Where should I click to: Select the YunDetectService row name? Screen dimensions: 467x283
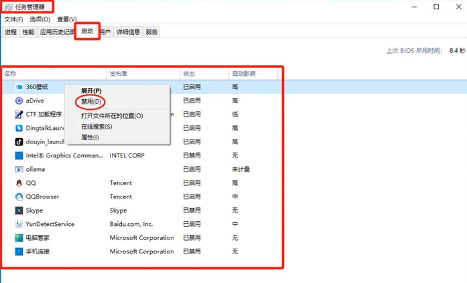pyautogui.click(x=50, y=224)
